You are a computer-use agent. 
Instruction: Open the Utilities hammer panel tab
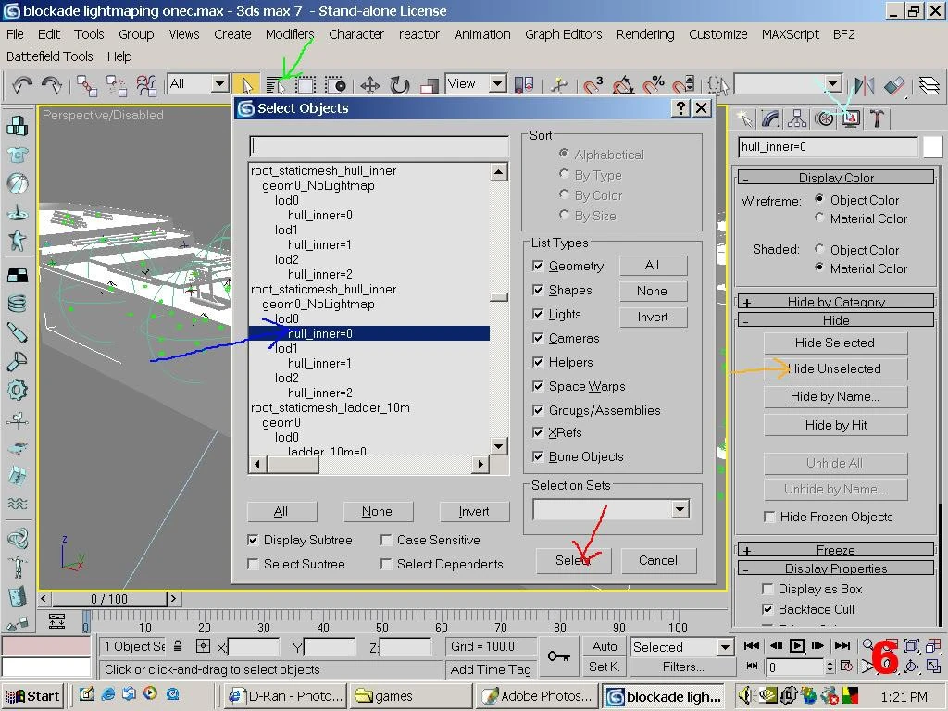click(877, 118)
